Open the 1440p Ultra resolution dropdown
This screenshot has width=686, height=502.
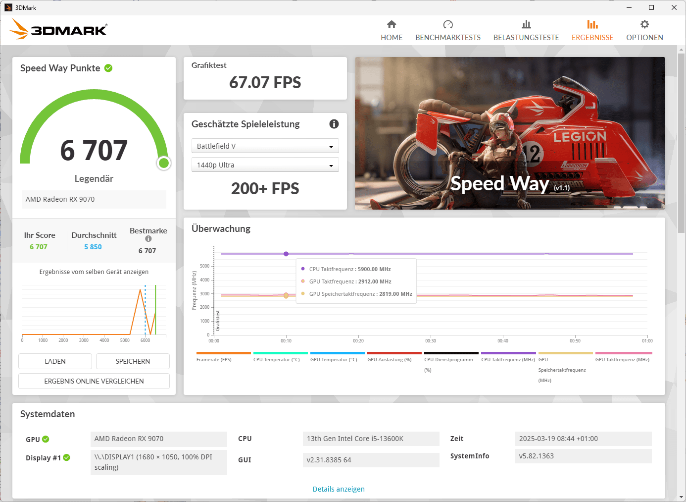[x=265, y=165]
